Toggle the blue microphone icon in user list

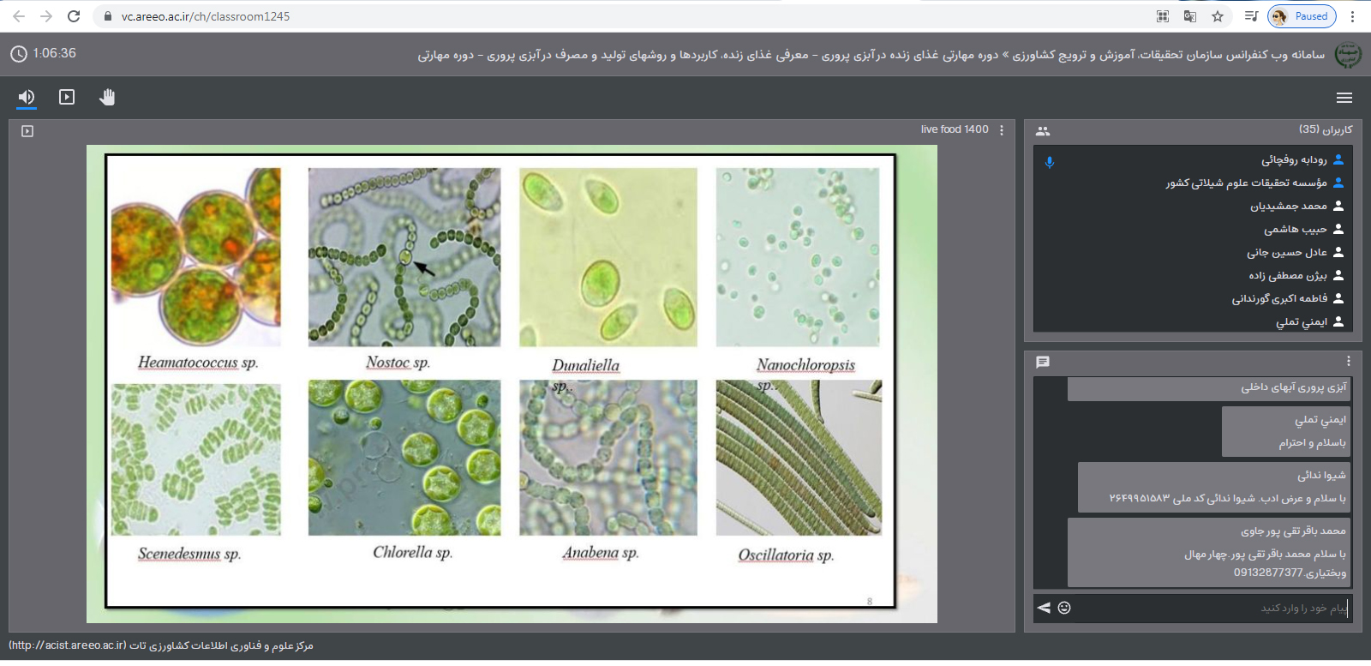point(1050,162)
